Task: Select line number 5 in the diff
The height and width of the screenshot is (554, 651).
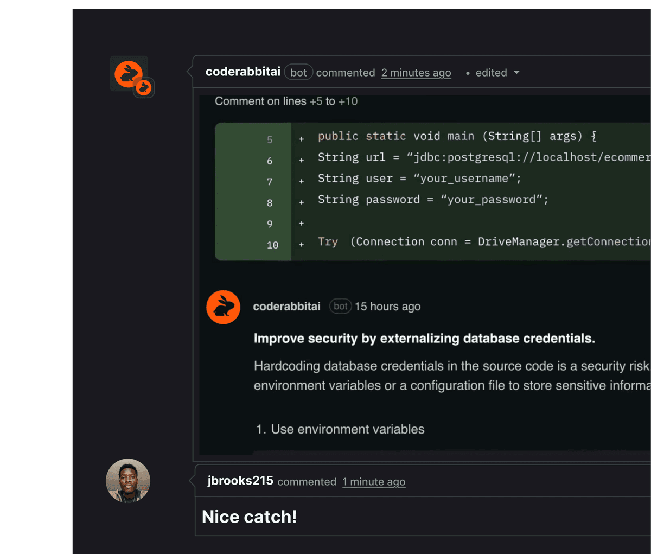Action: point(270,140)
